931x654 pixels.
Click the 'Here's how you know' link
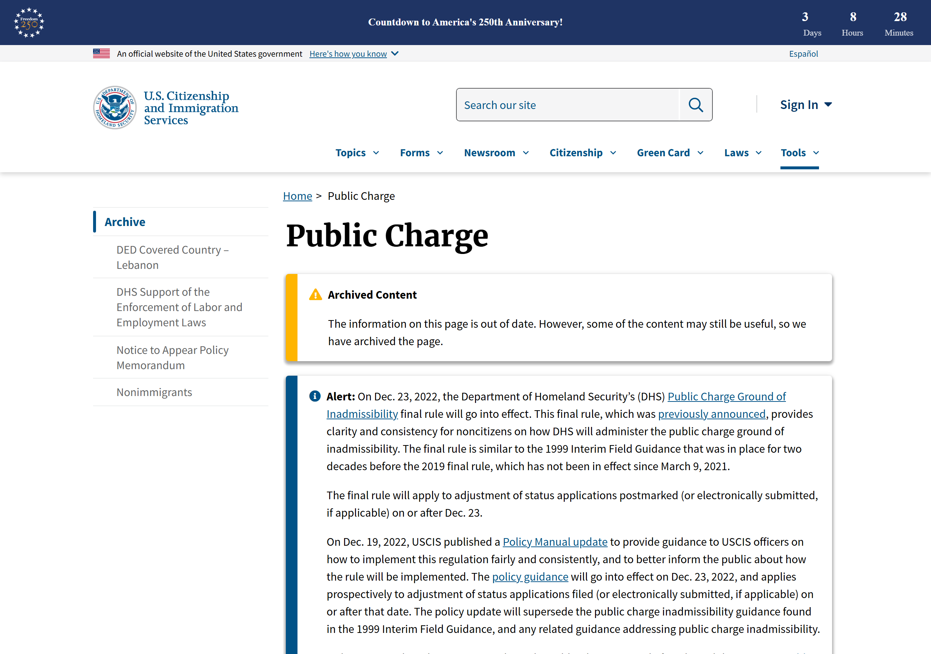348,53
